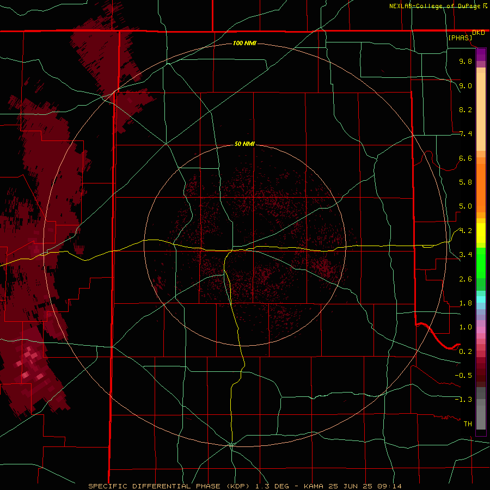Click the 4.2 value on the scale
Image resolution: width=490 pixels, height=490 pixels.
click(465, 231)
